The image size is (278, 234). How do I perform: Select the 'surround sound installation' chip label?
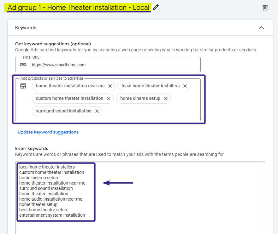pyautogui.click(x=63, y=111)
